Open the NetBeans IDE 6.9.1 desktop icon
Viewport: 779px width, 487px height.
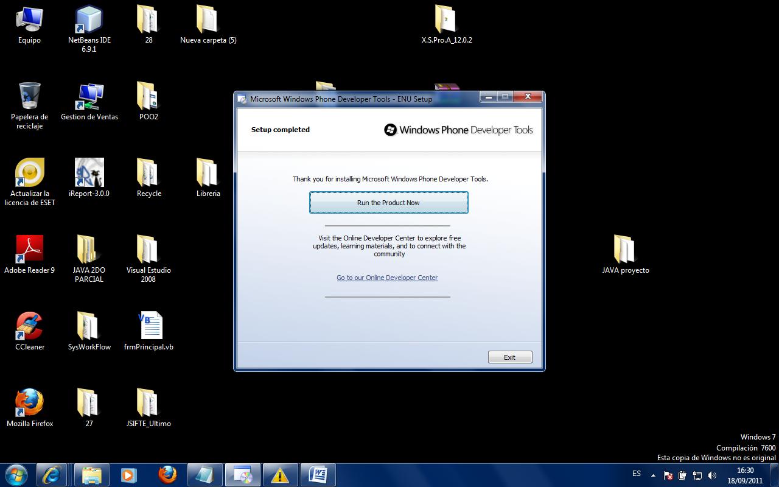tap(89, 21)
